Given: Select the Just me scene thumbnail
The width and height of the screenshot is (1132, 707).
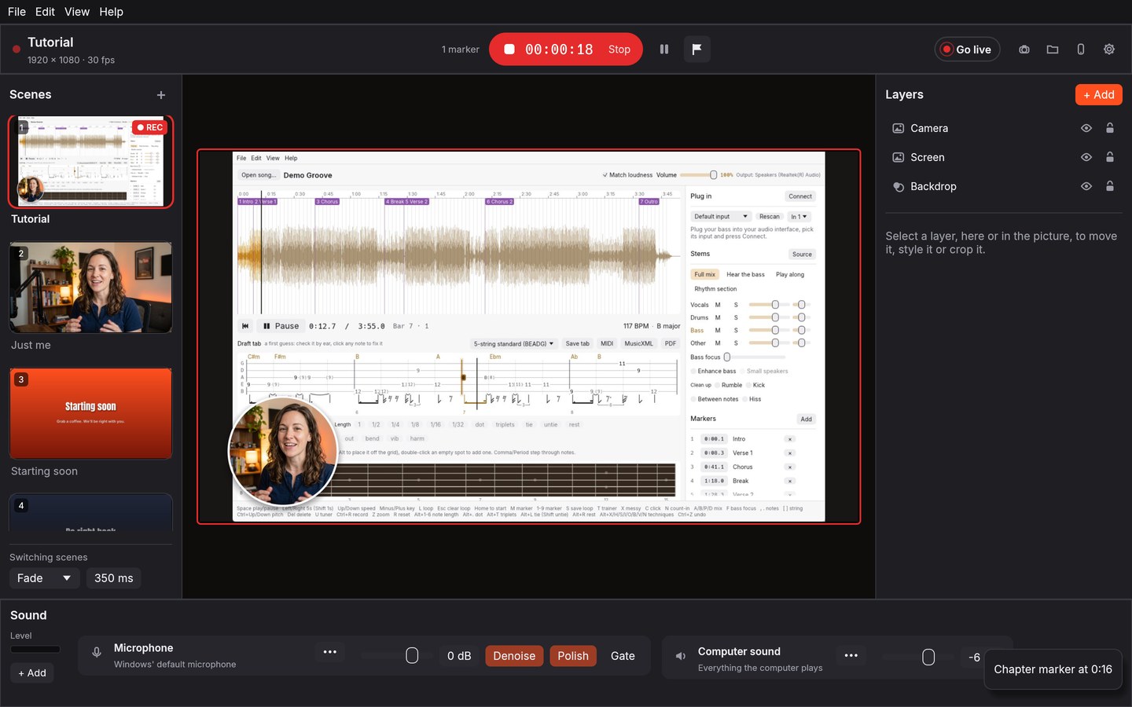Looking at the screenshot, I should tap(90, 288).
